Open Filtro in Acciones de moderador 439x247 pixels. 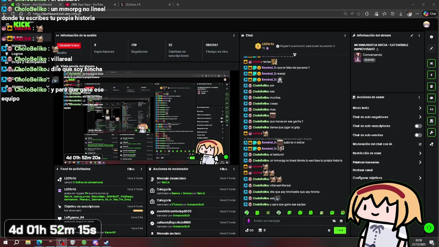pos(223,169)
